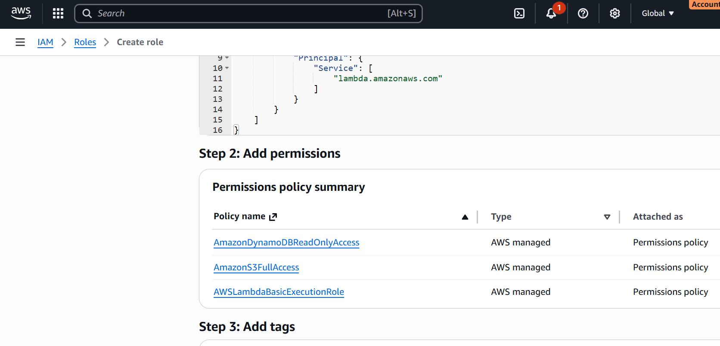Open AWSLambdaBasicExecutionRole policy link
This screenshot has height=346, width=720.
point(279,292)
